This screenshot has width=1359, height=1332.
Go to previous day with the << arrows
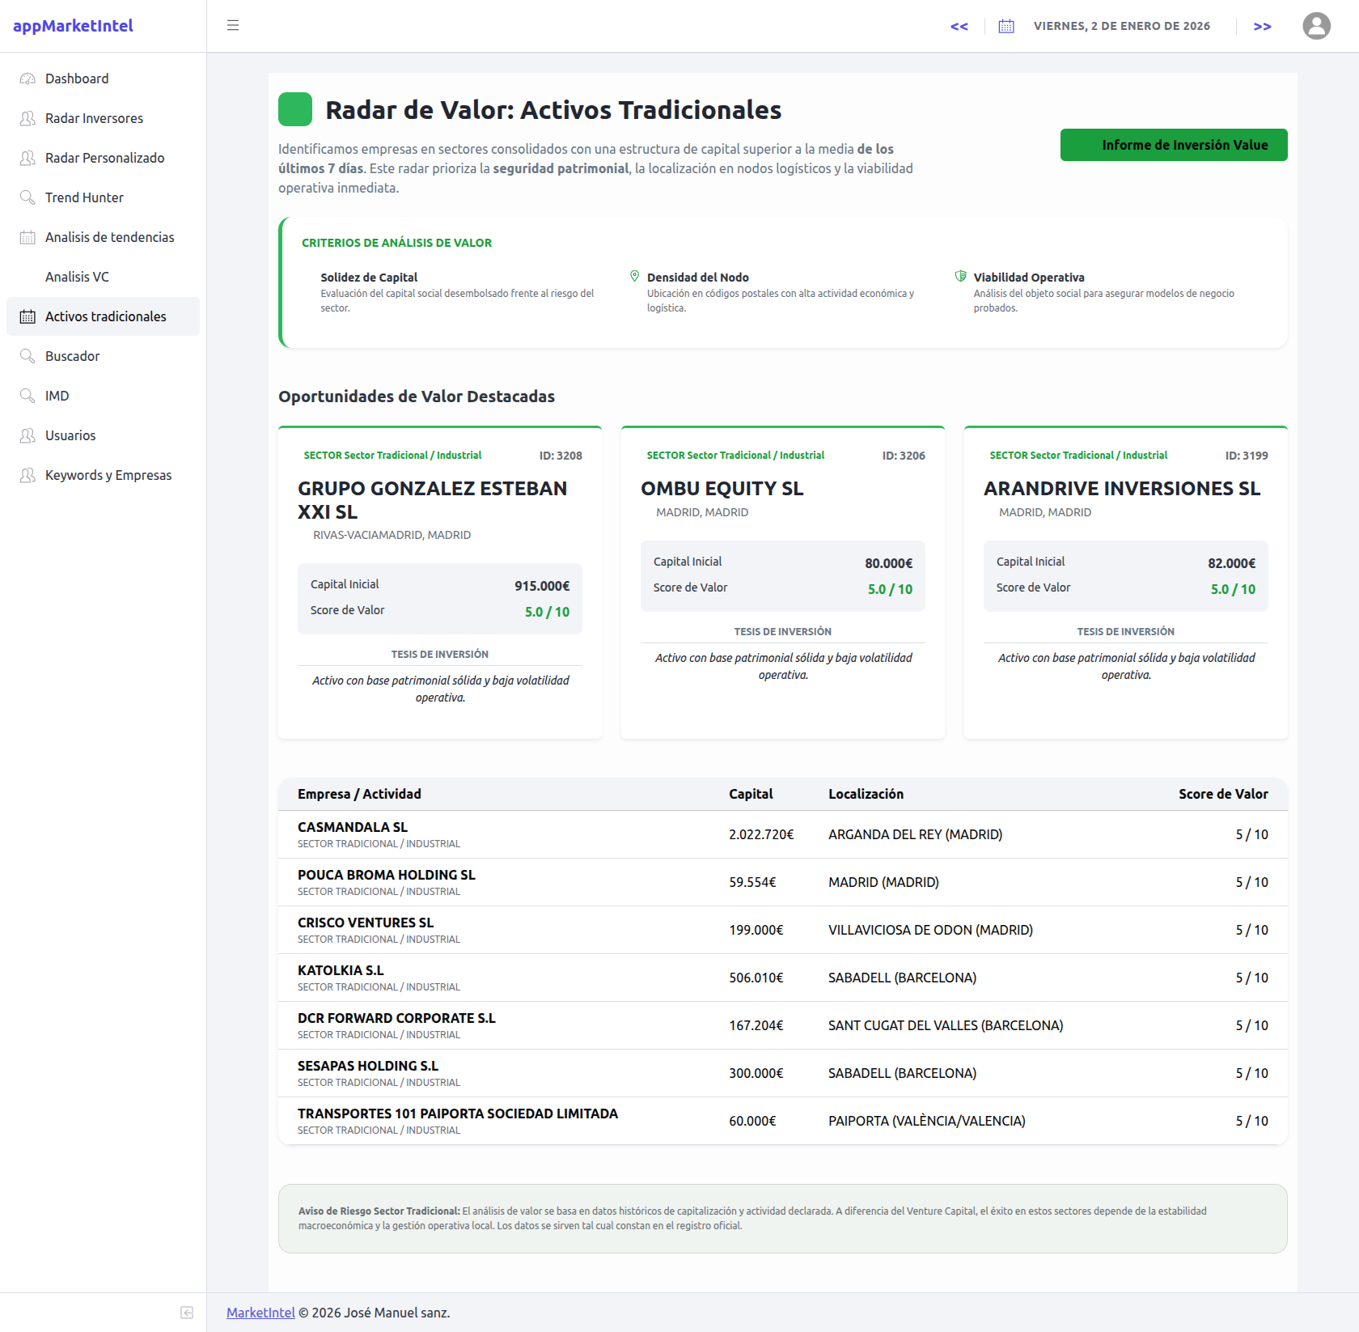click(x=959, y=26)
